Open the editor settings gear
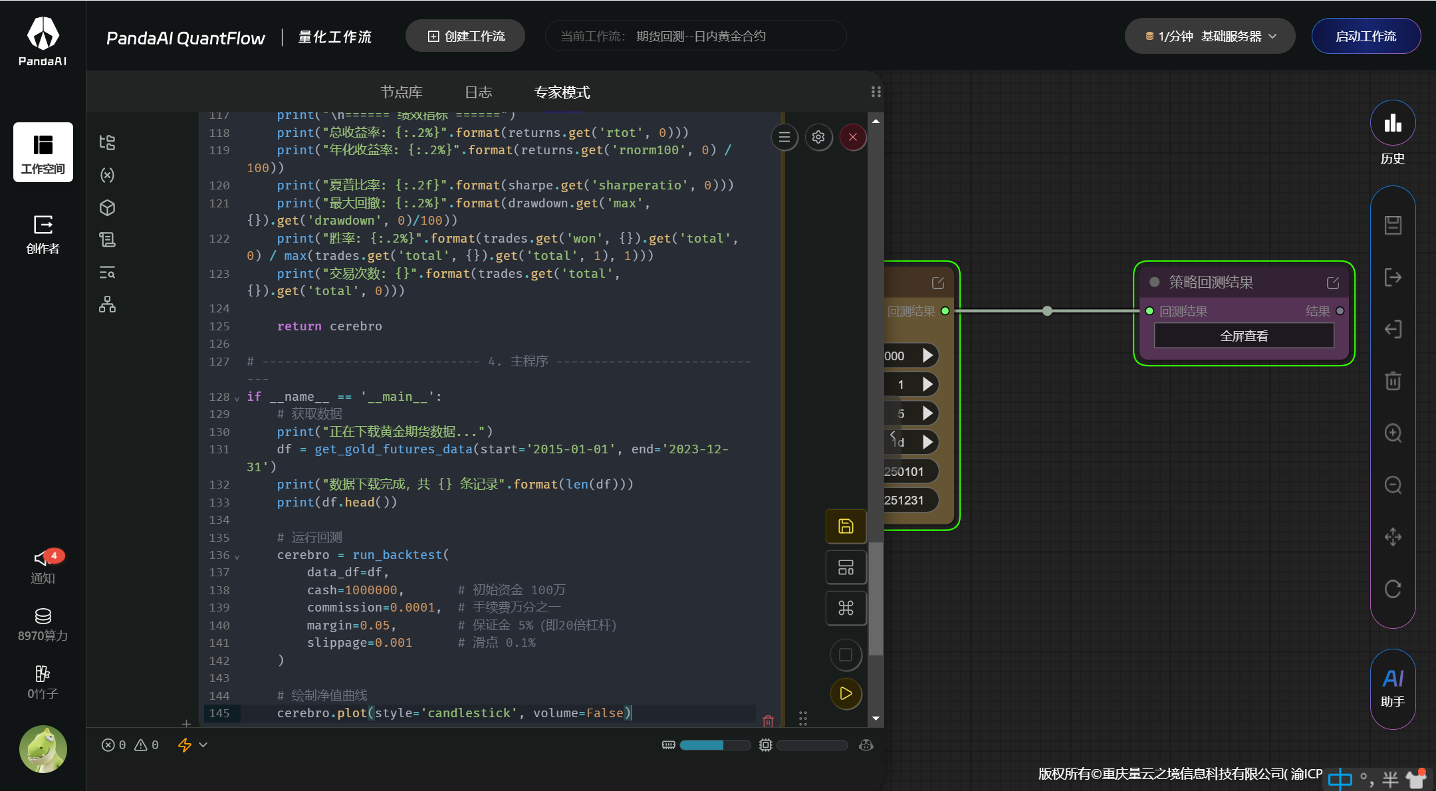The image size is (1436, 791). pyautogui.click(x=818, y=138)
